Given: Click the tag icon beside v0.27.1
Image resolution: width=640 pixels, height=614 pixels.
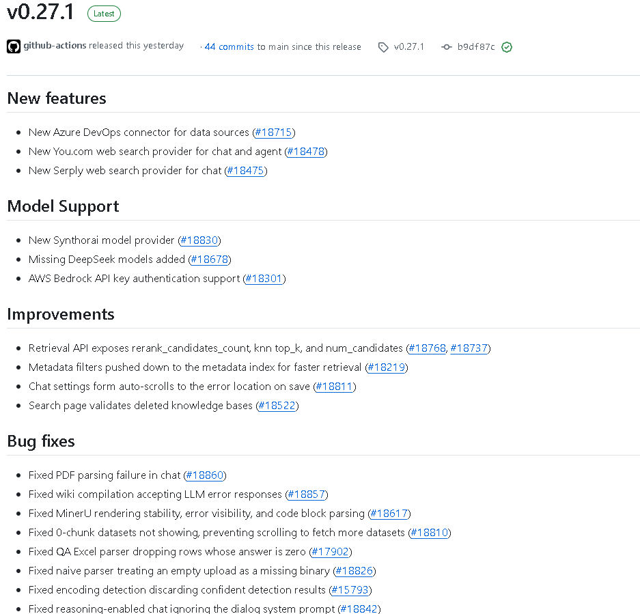Looking at the screenshot, I should (383, 47).
